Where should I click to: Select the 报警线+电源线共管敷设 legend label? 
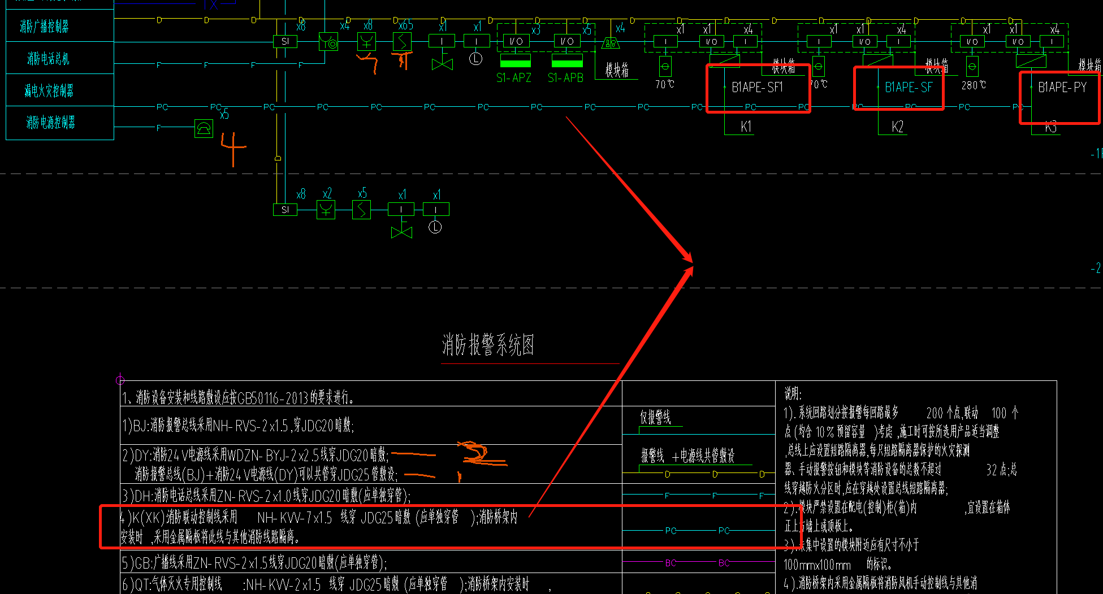pyautogui.click(x=687, y=456)
